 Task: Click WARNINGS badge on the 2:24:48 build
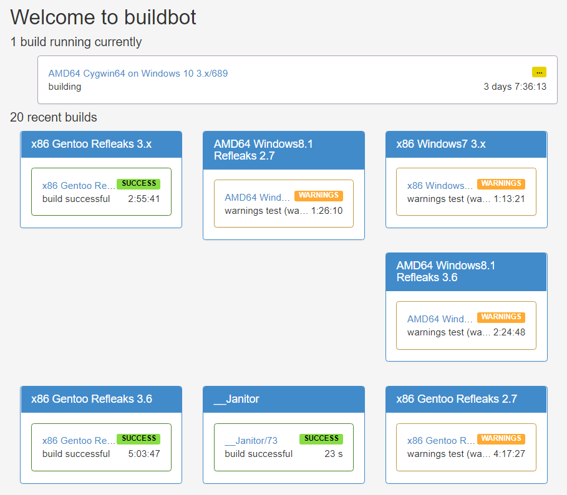pos(501,317)
